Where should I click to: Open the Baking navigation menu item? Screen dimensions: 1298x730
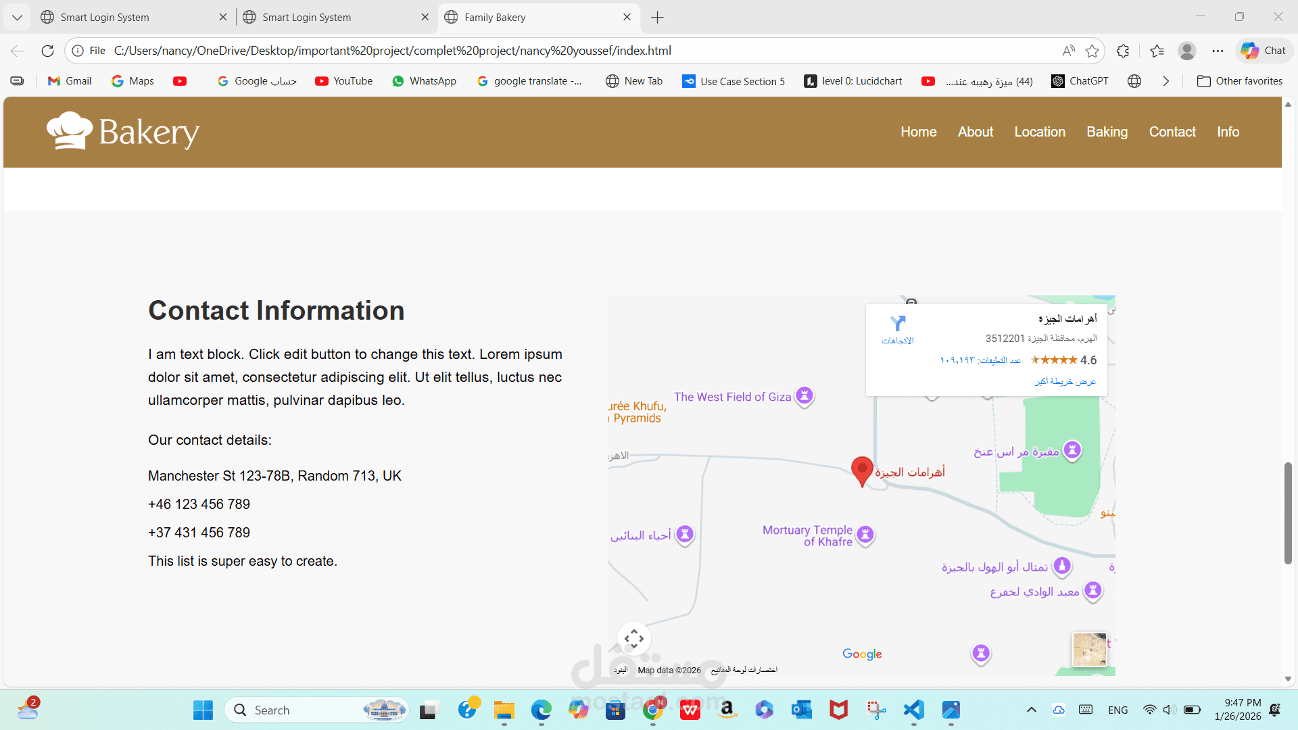pos(1107,132)
